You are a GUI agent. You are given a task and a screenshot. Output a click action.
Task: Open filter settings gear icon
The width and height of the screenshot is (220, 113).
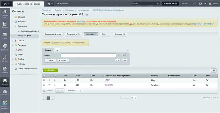coord(117,60)
